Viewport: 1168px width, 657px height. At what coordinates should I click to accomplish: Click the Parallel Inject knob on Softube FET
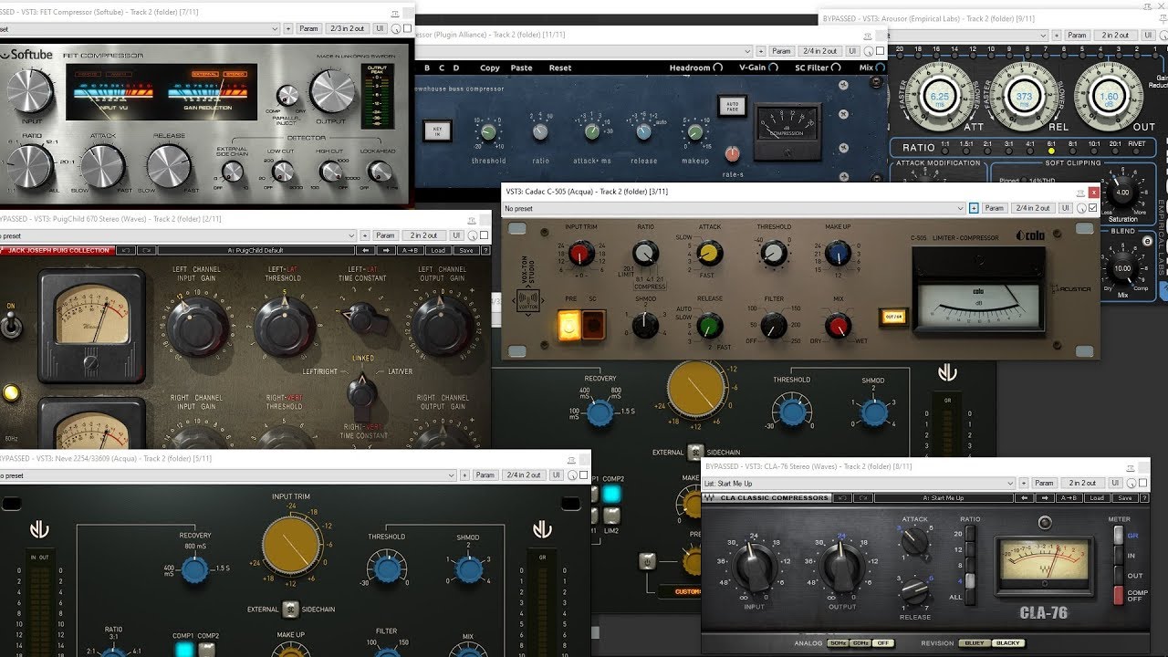coord(287,96)
